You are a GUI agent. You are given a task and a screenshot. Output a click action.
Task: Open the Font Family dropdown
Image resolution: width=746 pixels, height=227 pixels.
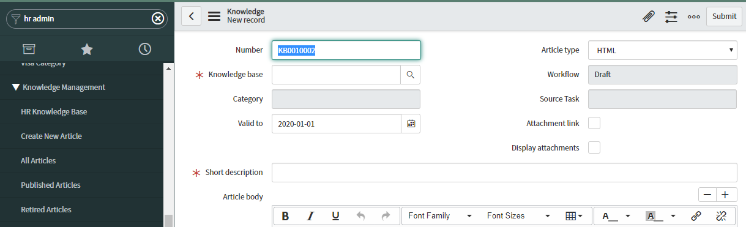point(440,216)
